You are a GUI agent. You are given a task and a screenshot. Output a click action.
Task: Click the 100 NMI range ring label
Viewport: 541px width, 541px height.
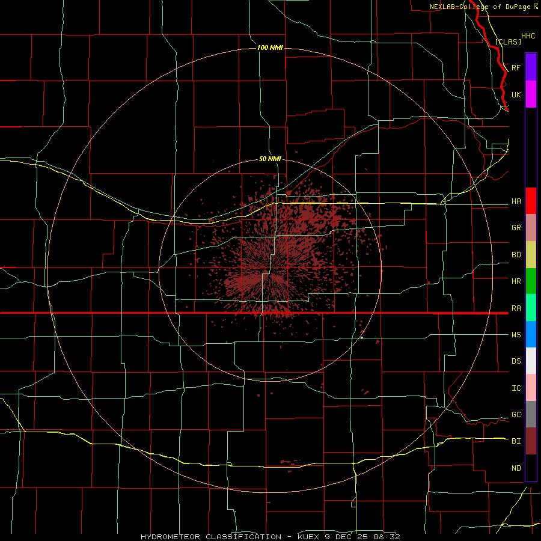click(270, 47)
